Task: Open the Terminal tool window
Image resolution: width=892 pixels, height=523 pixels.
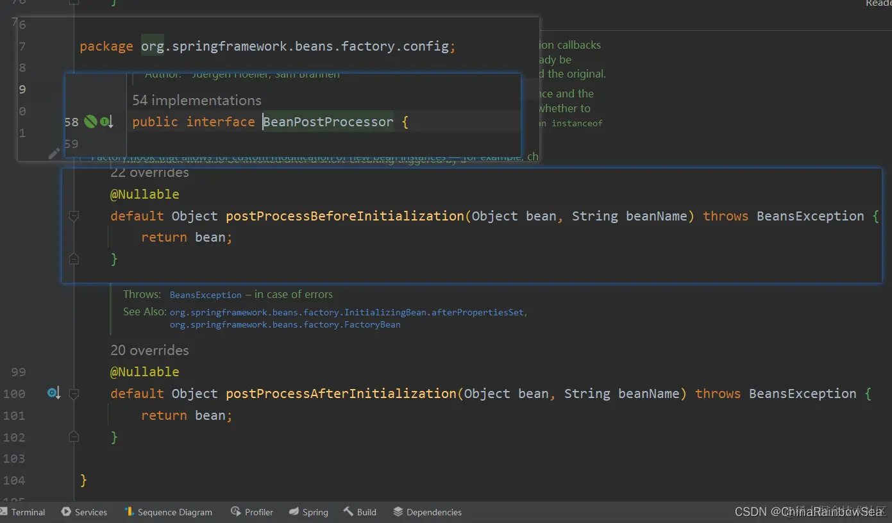Action: point(22,512)
